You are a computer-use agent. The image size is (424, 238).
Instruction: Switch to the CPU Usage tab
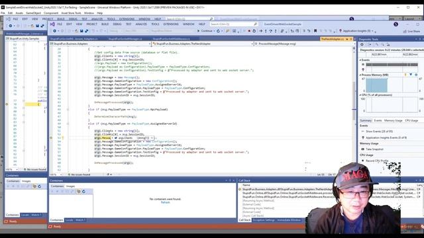(x=411, y=120)
